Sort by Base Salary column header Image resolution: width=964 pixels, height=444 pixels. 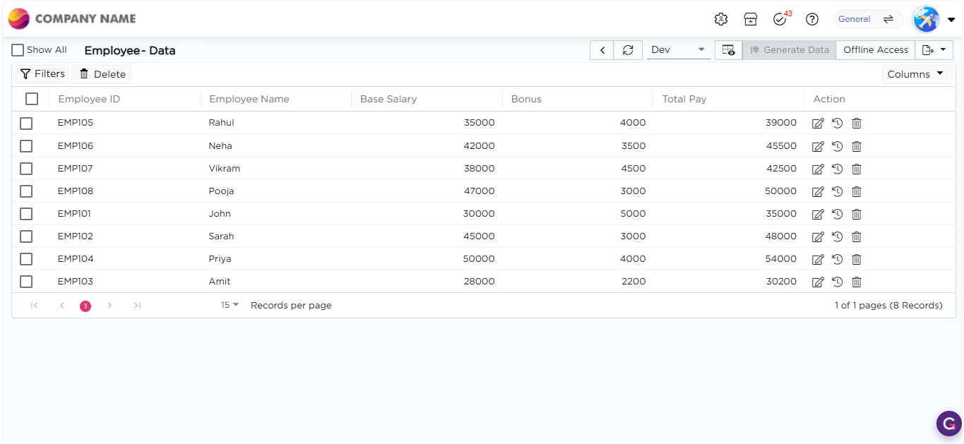388,99
